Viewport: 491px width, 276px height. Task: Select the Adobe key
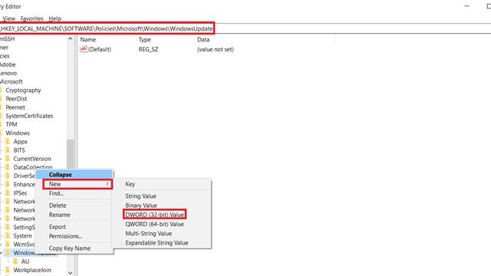point(8,64)
